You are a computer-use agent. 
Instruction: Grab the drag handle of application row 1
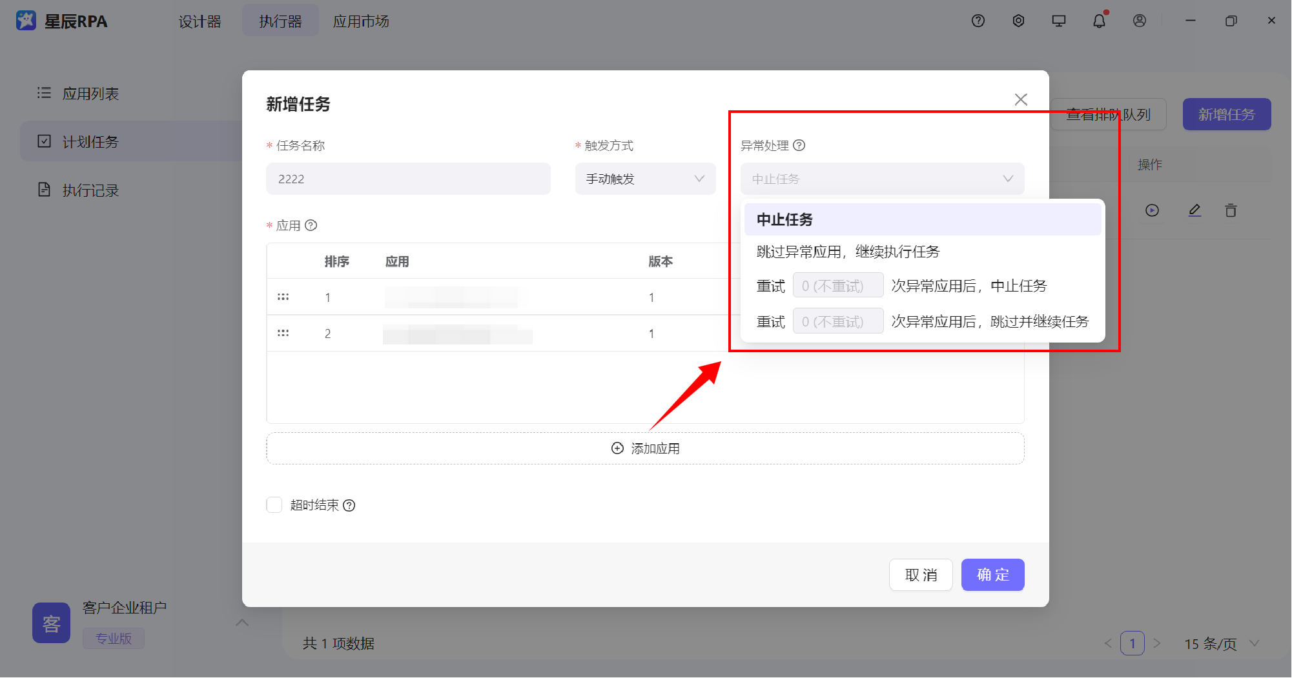click(283, 297)
